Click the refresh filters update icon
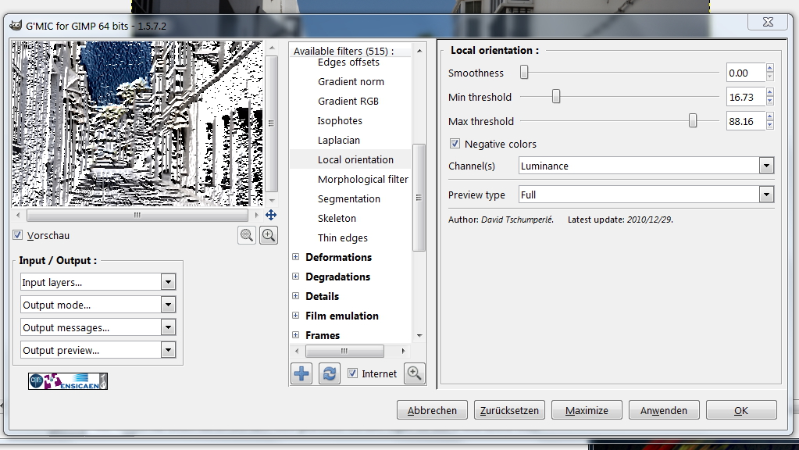Screen dimensions: 799x450 330,373
